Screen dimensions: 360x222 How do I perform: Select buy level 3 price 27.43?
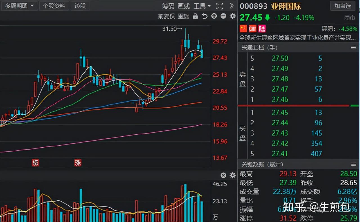[280, 133]
